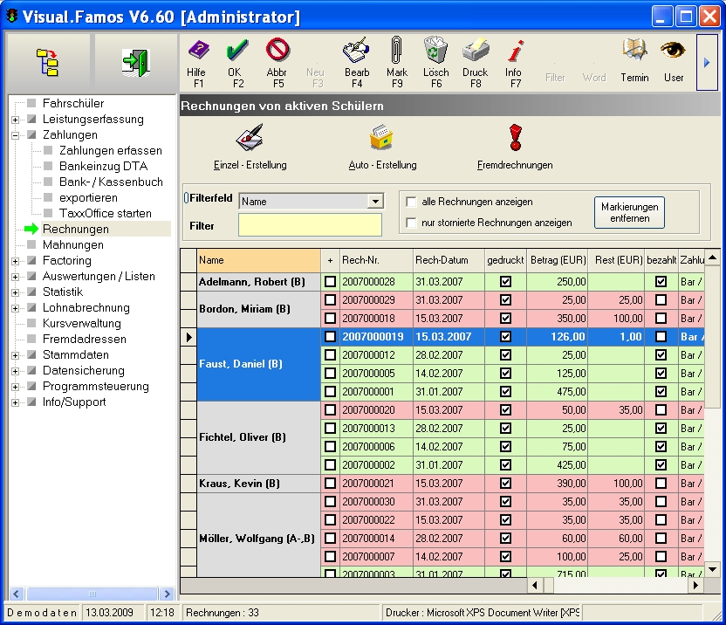
Task: Click the yellow Filter input field
Action: coord(310,225)
